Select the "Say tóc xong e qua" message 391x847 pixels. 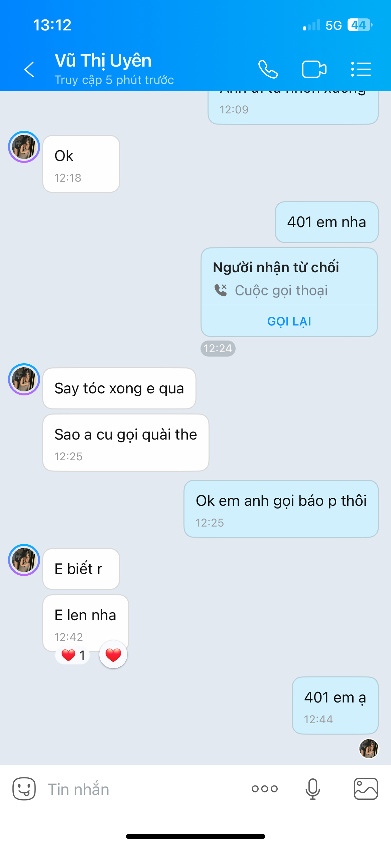(x=119, y=388)
